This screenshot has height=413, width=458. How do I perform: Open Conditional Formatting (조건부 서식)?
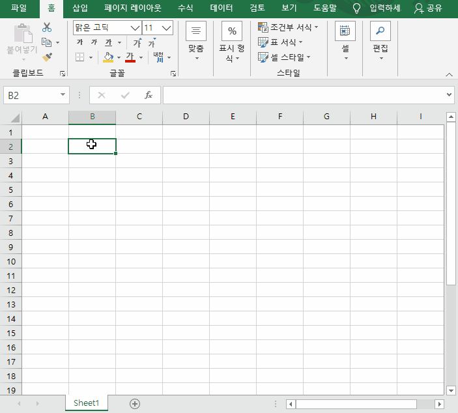click(288, 27)
